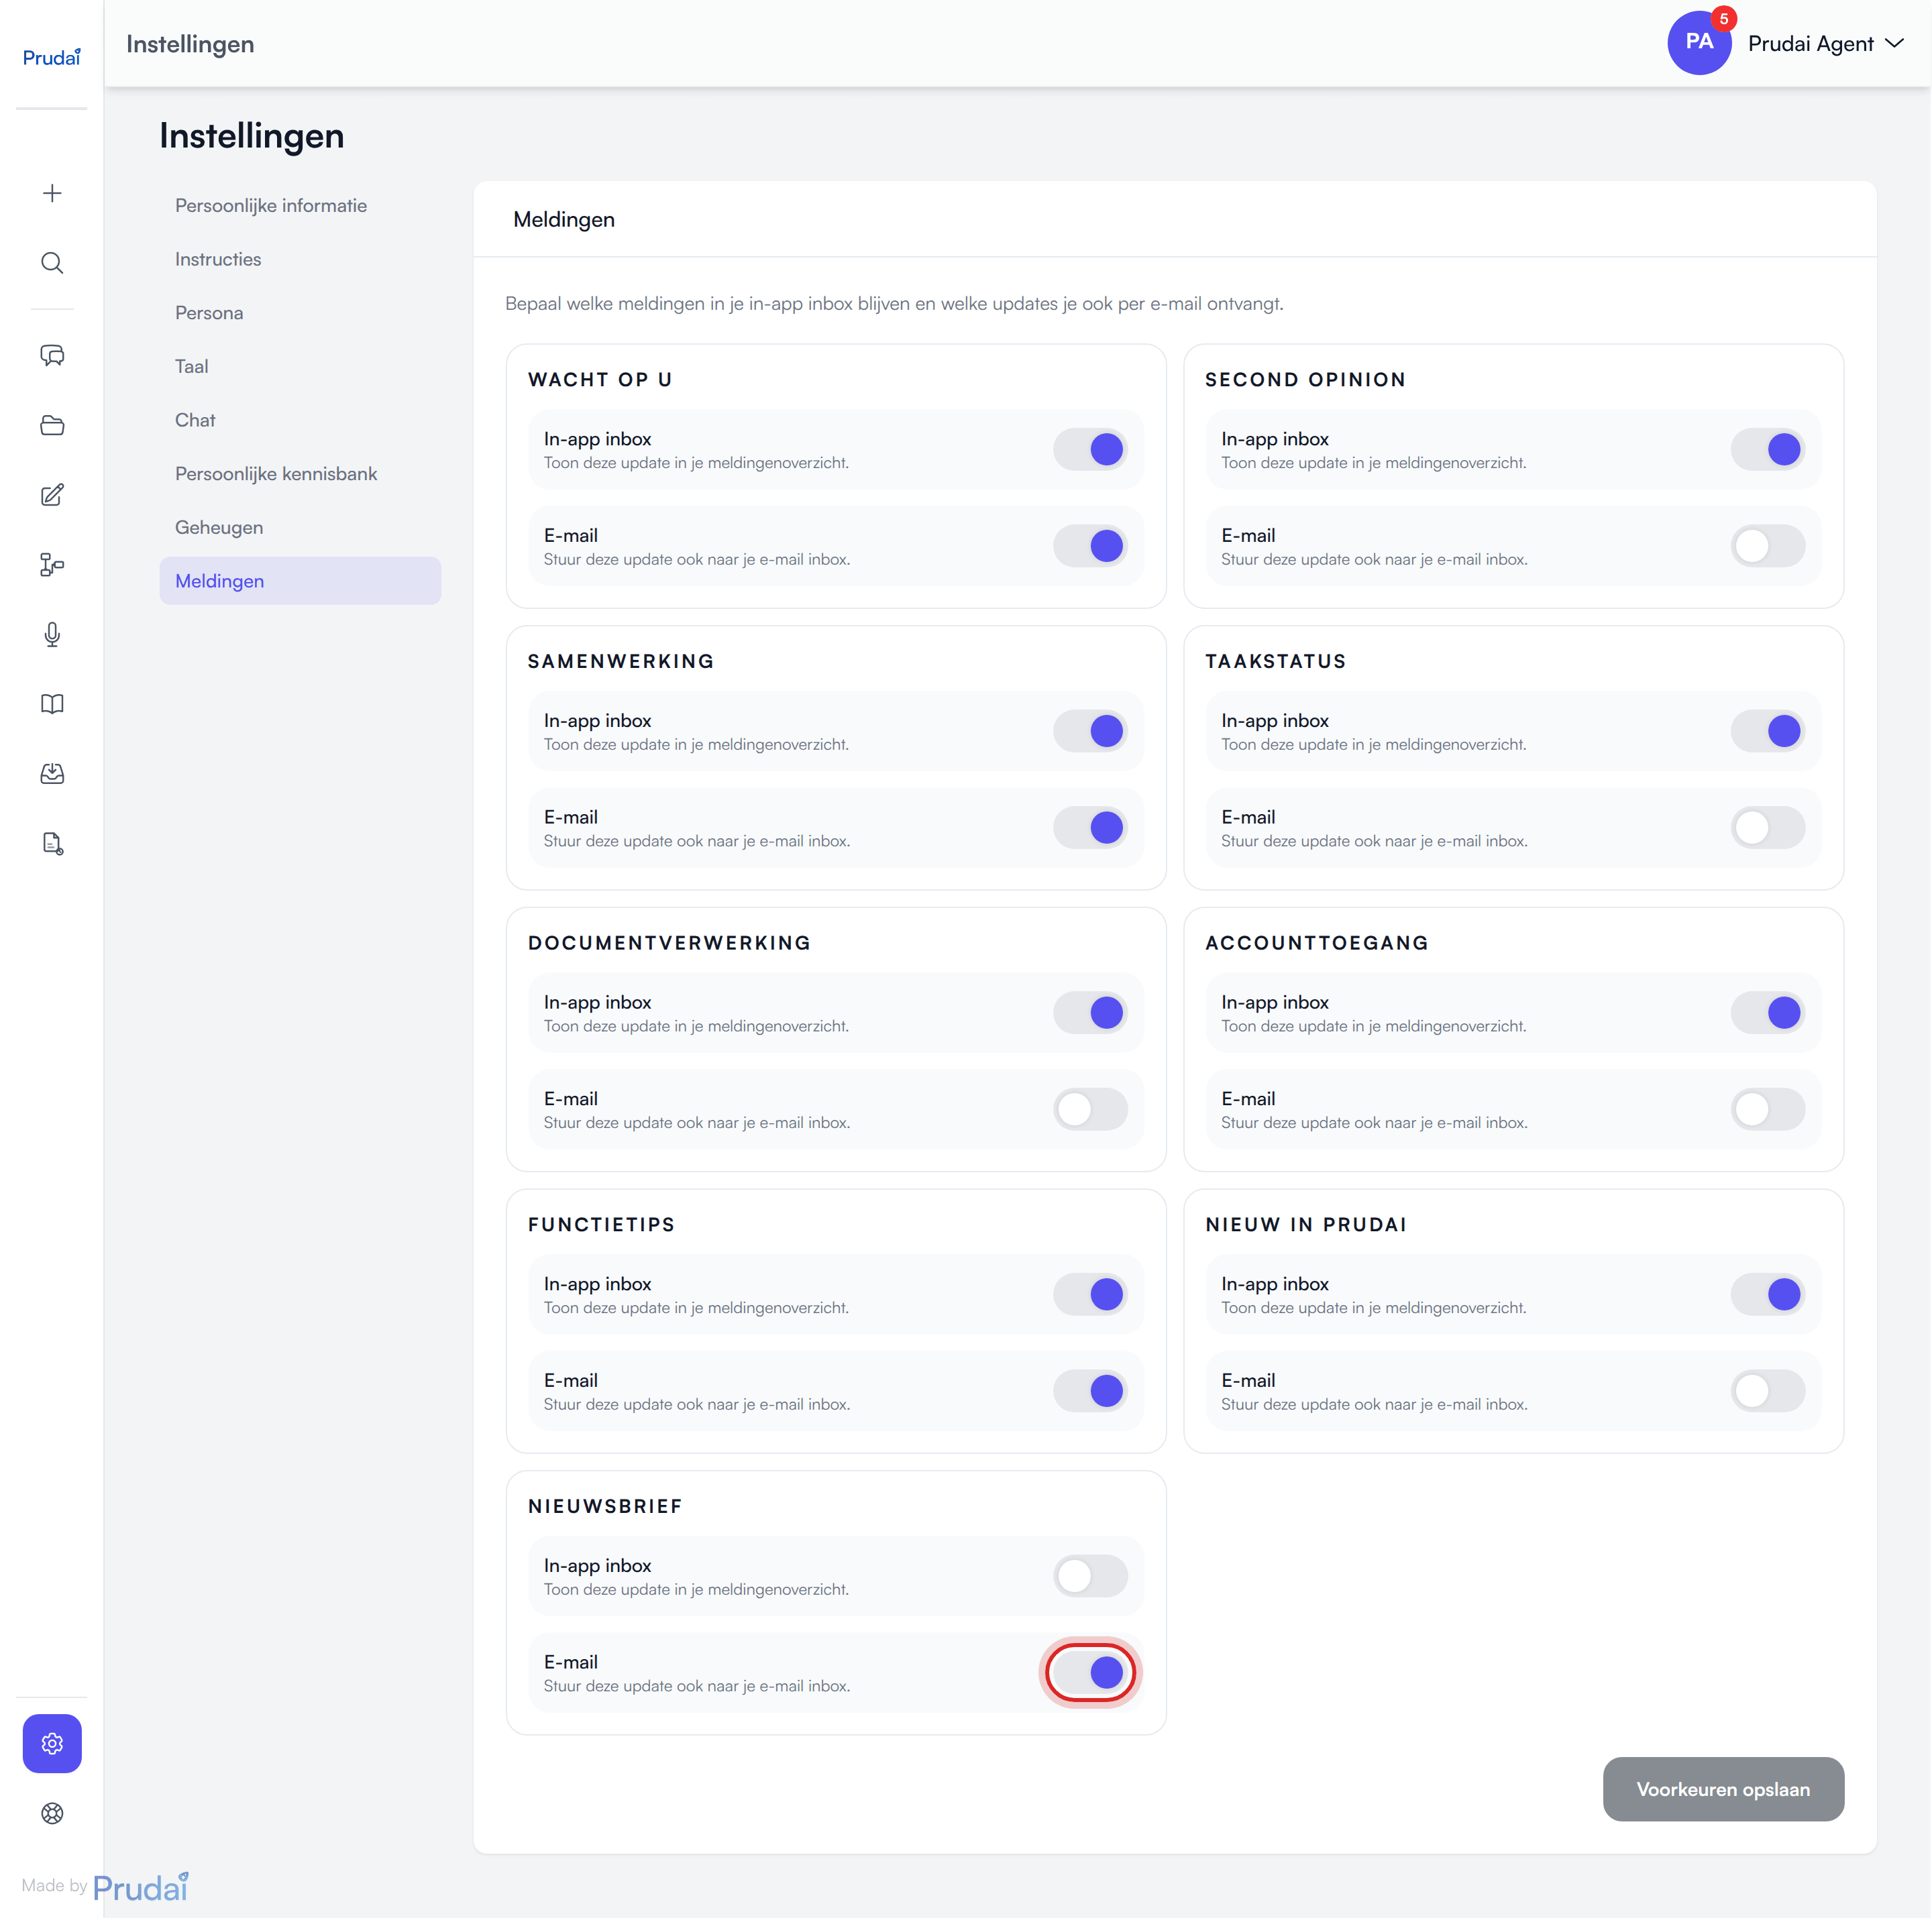Screen dimensions: 1932x1918
Task: Enable Nieuw in Prudai e-mail toggle
Action: pos(1767,1392)
